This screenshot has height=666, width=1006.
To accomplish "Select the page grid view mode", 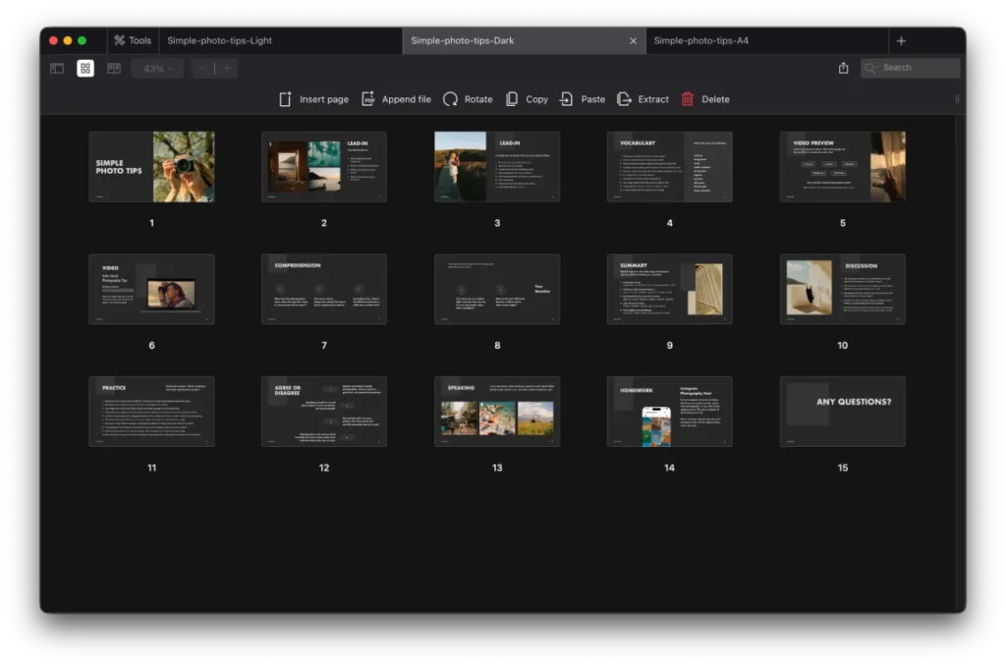I will pyautogui.click(x=85, y=68).
